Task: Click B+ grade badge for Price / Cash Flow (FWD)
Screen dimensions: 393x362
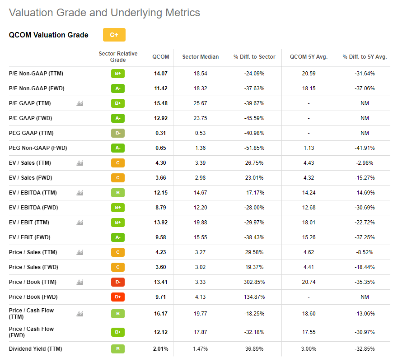Action: click(118, 332)
